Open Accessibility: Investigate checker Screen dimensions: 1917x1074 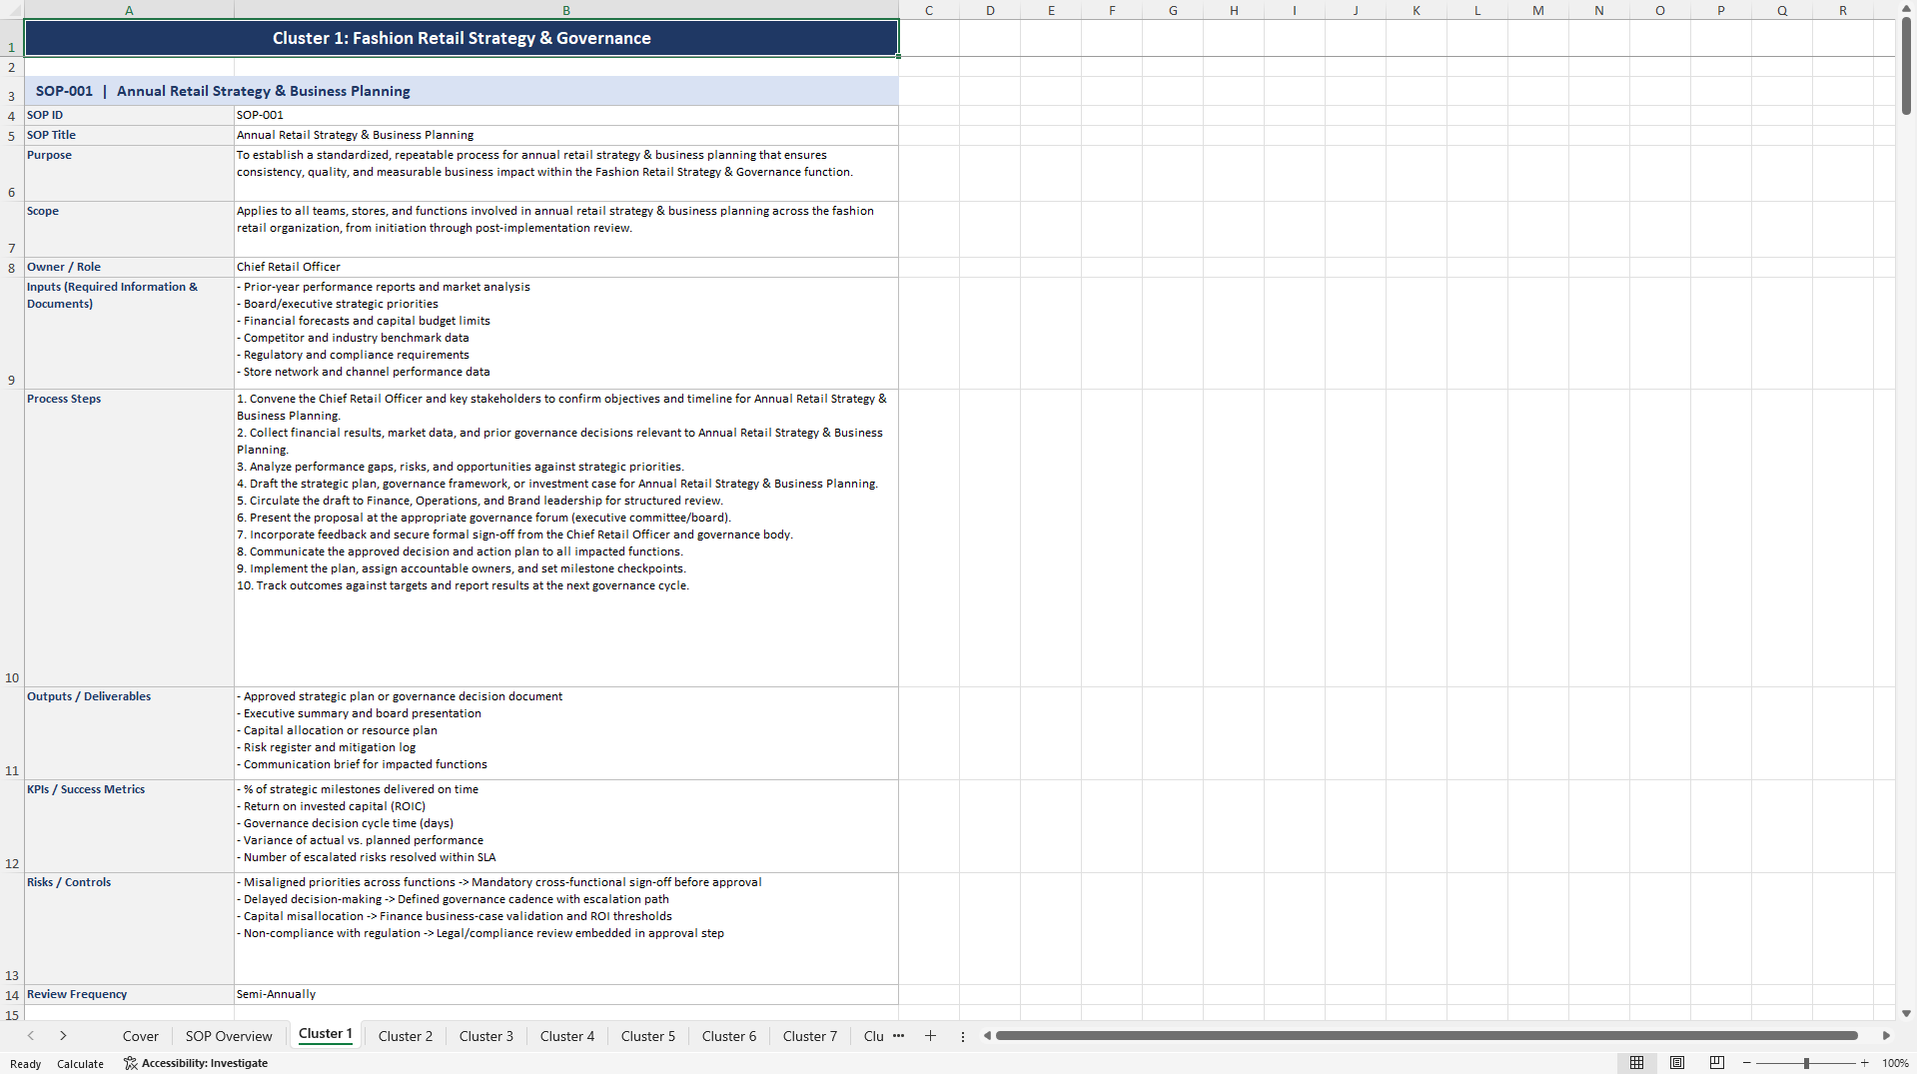[x=196, y=1063]
